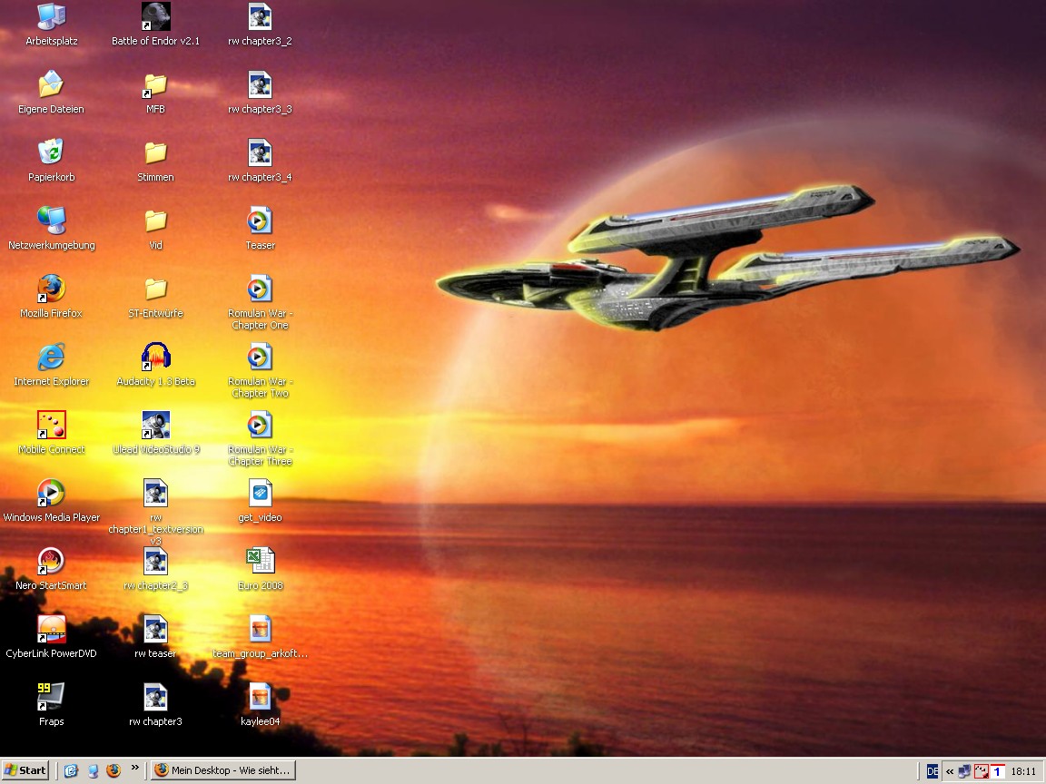Select the kaylee04 image file

tap(261, 698)
